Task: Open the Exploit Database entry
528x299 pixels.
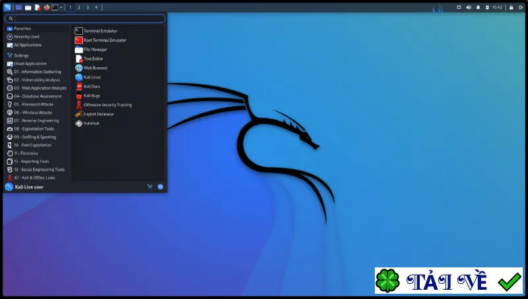Action: pyautogui.click(x=119, y=114)
